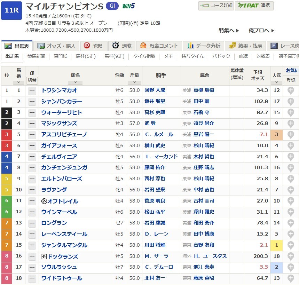Screen dimensions: 299x285
Task: Add ワイドラトゥール to favorites via plus icon
Action: 291,278
